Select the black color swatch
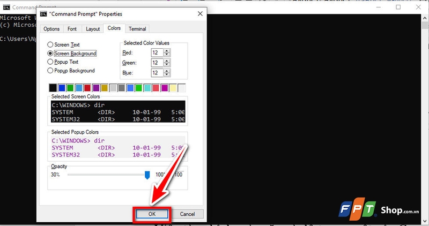Viewport: 429px width, 226px height. [x=53, y=88]
